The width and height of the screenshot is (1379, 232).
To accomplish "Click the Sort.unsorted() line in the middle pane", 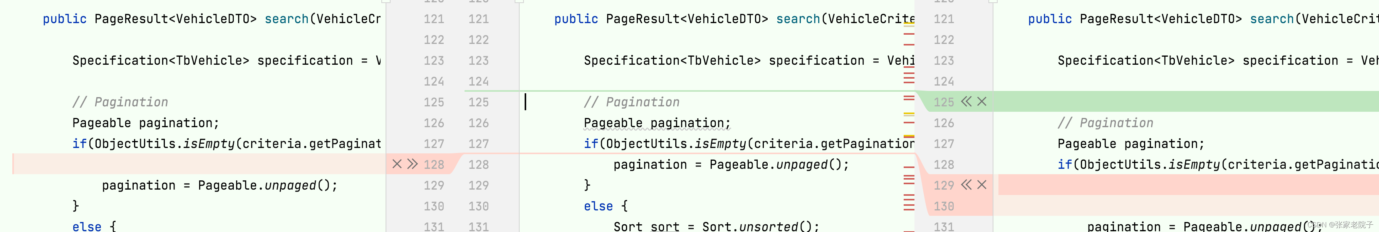I will (716, 226).
